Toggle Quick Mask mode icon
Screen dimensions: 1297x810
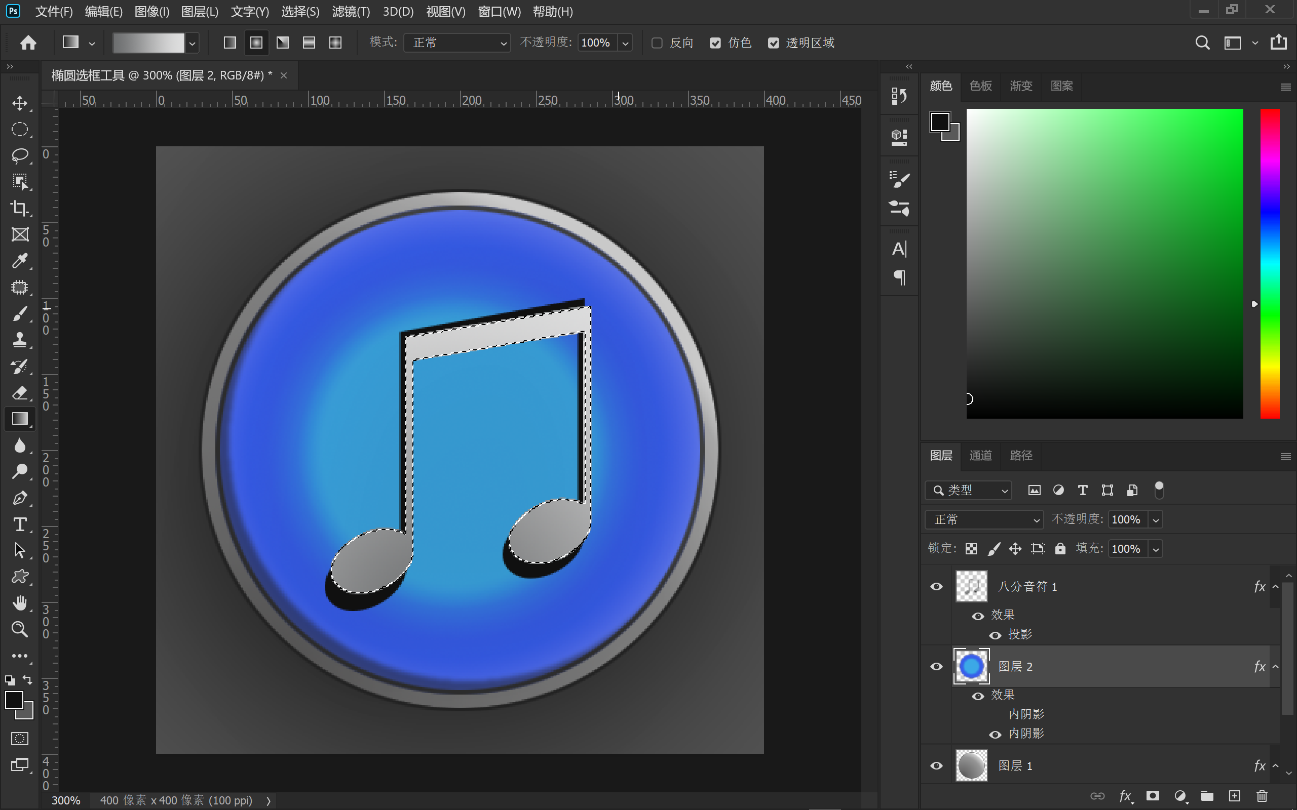(x=20, y=739)
